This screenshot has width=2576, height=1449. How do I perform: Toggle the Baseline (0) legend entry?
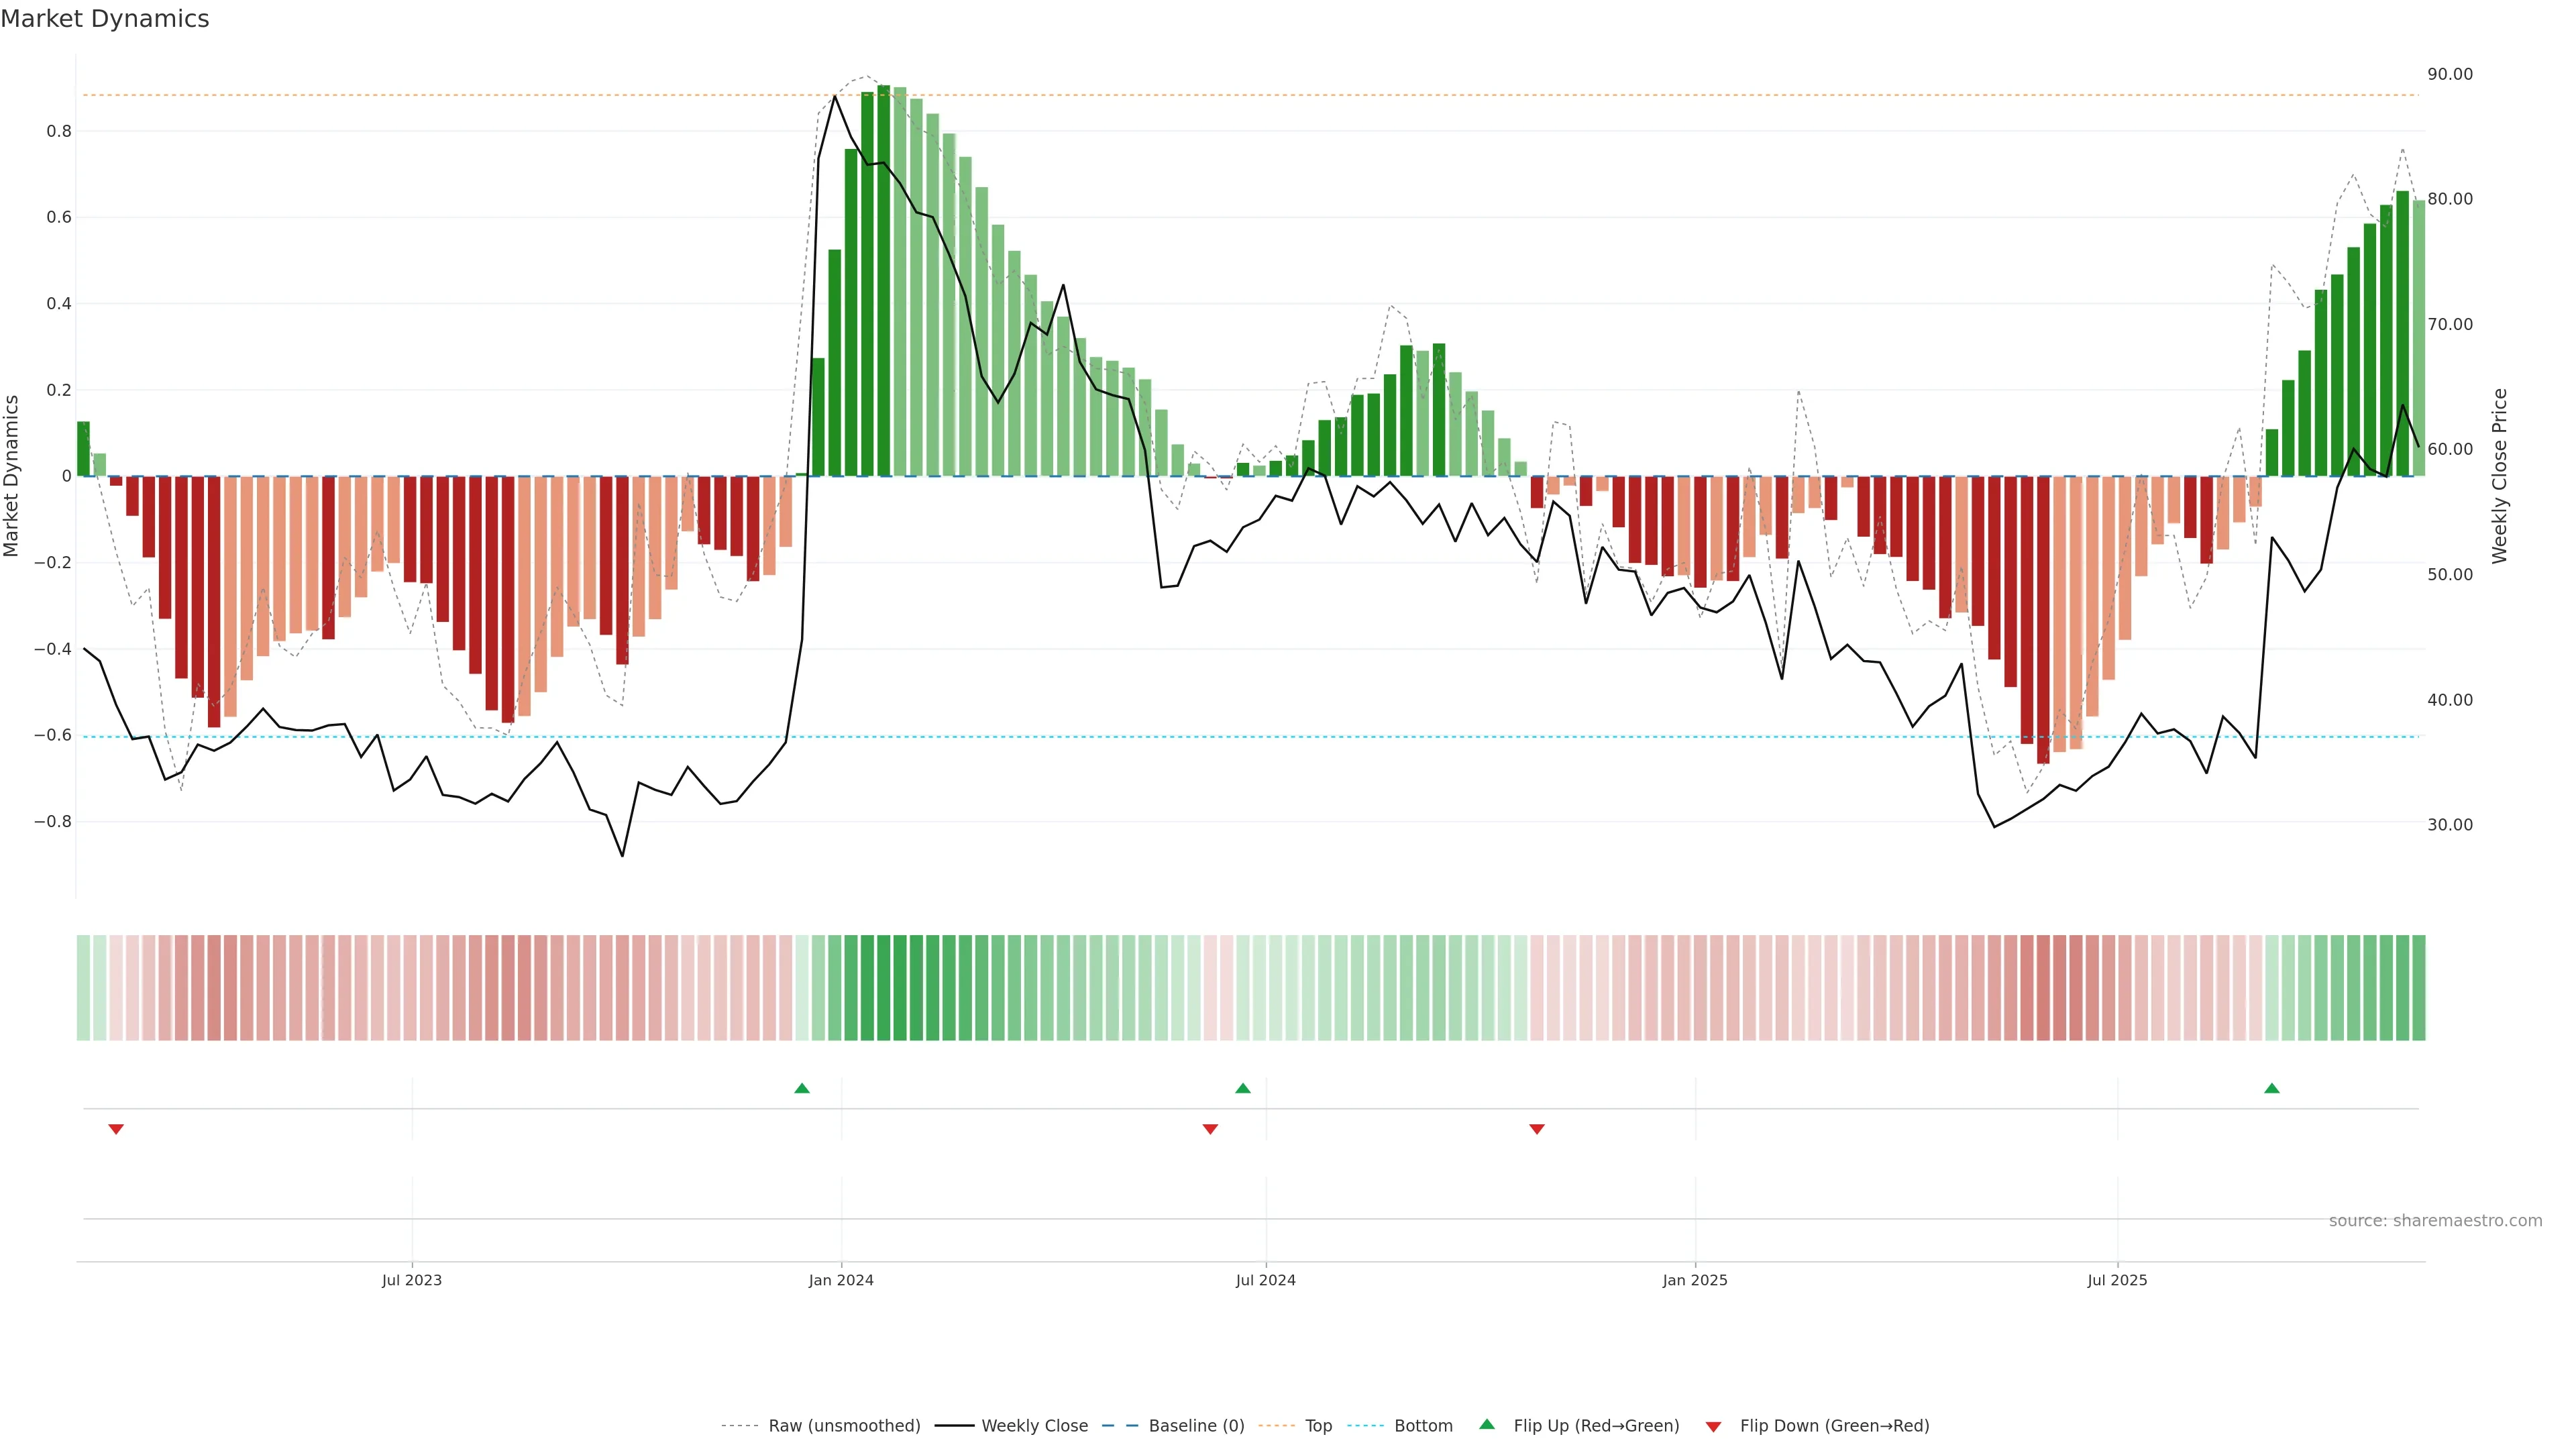pos(1196,1426)
